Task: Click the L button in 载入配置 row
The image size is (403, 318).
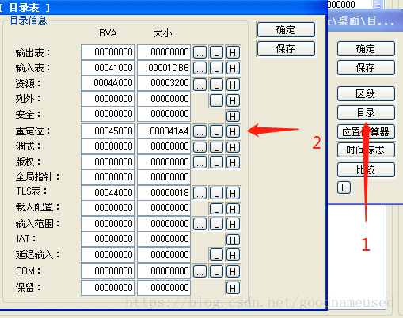Action: 216,209
